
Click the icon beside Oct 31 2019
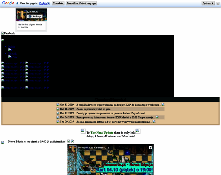tap(58, 105)
